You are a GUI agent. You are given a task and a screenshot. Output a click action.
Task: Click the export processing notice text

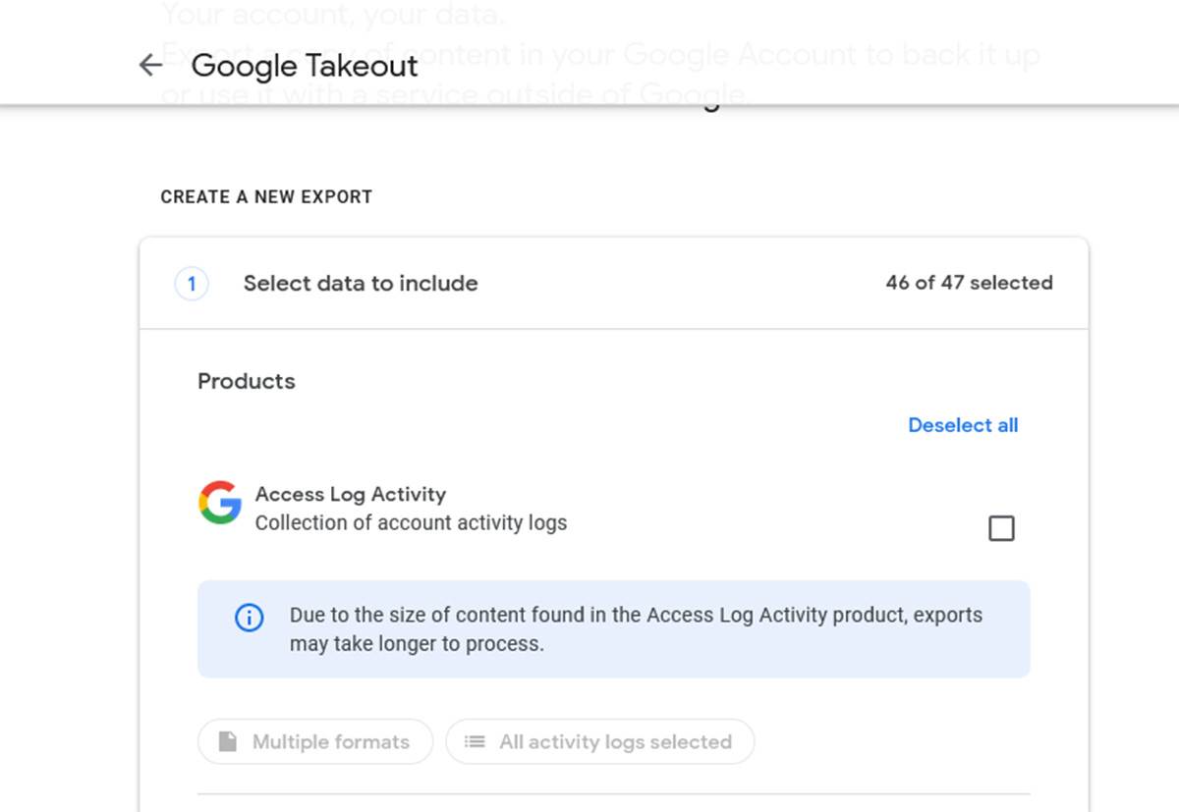[635, 629]
